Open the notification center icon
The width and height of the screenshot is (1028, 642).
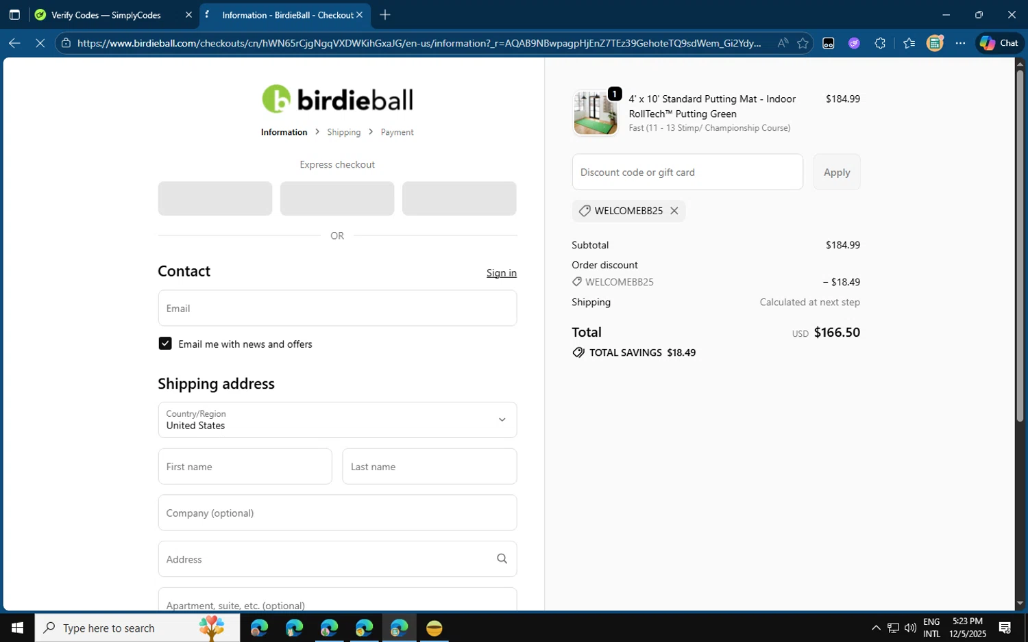[1005, 628]
